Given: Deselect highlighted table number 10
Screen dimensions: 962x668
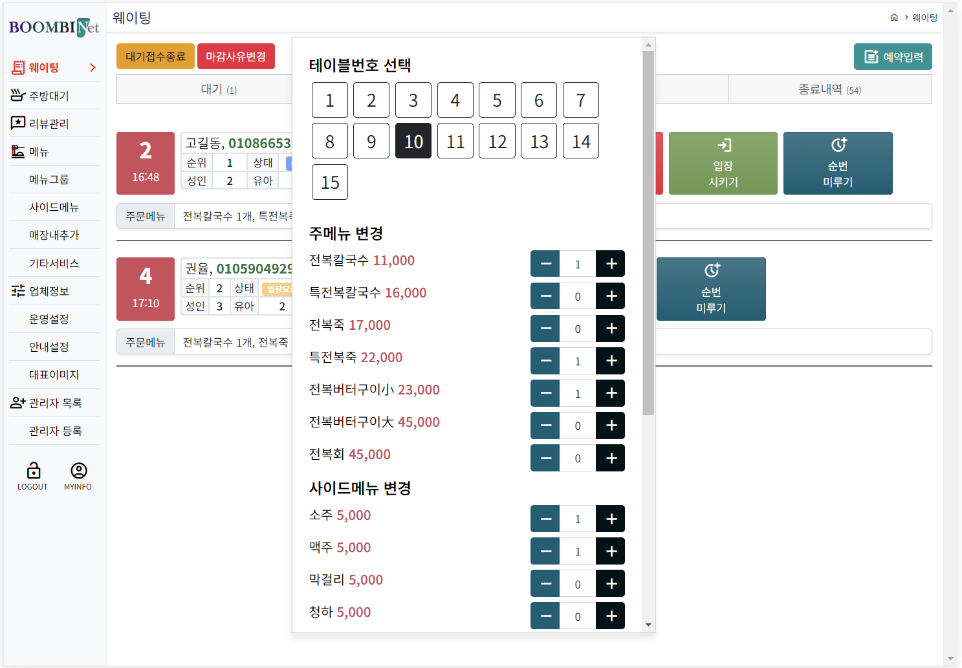Looking at the screenshot, I should [x=413, y=141].
